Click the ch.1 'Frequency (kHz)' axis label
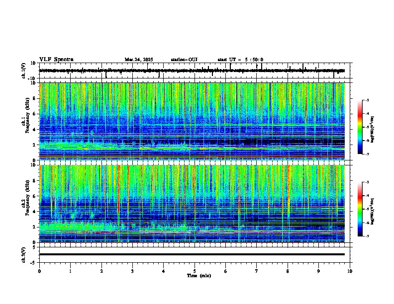Viewport: 394px width, 304px height. 27,116
